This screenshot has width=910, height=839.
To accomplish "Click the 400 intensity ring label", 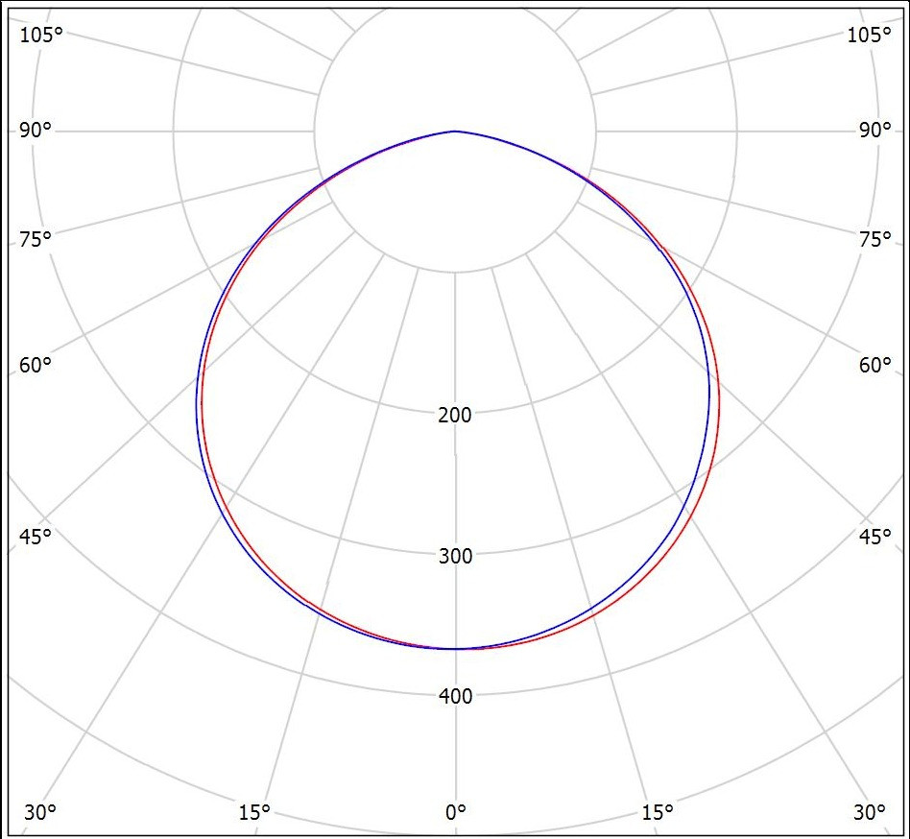I will (455, 696).
